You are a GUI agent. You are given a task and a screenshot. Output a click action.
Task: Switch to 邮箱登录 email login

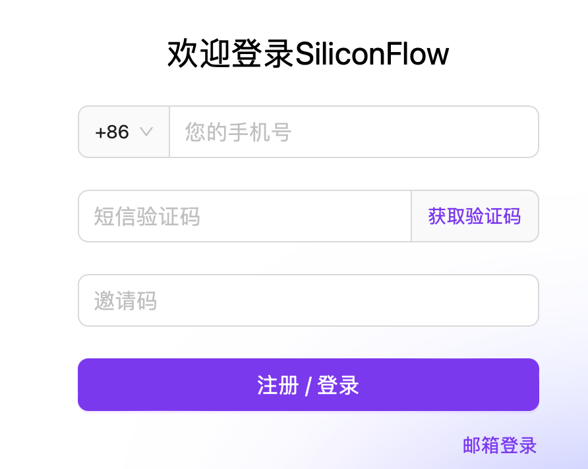pyautogui.click(x=500, y=445)
